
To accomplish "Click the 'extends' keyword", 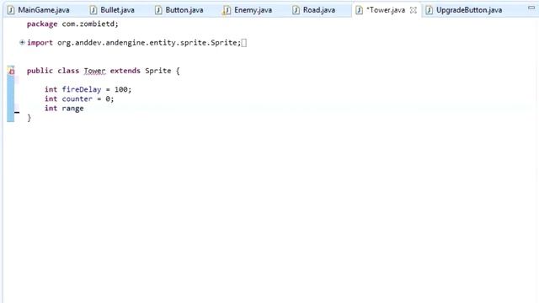I will 125,71.
